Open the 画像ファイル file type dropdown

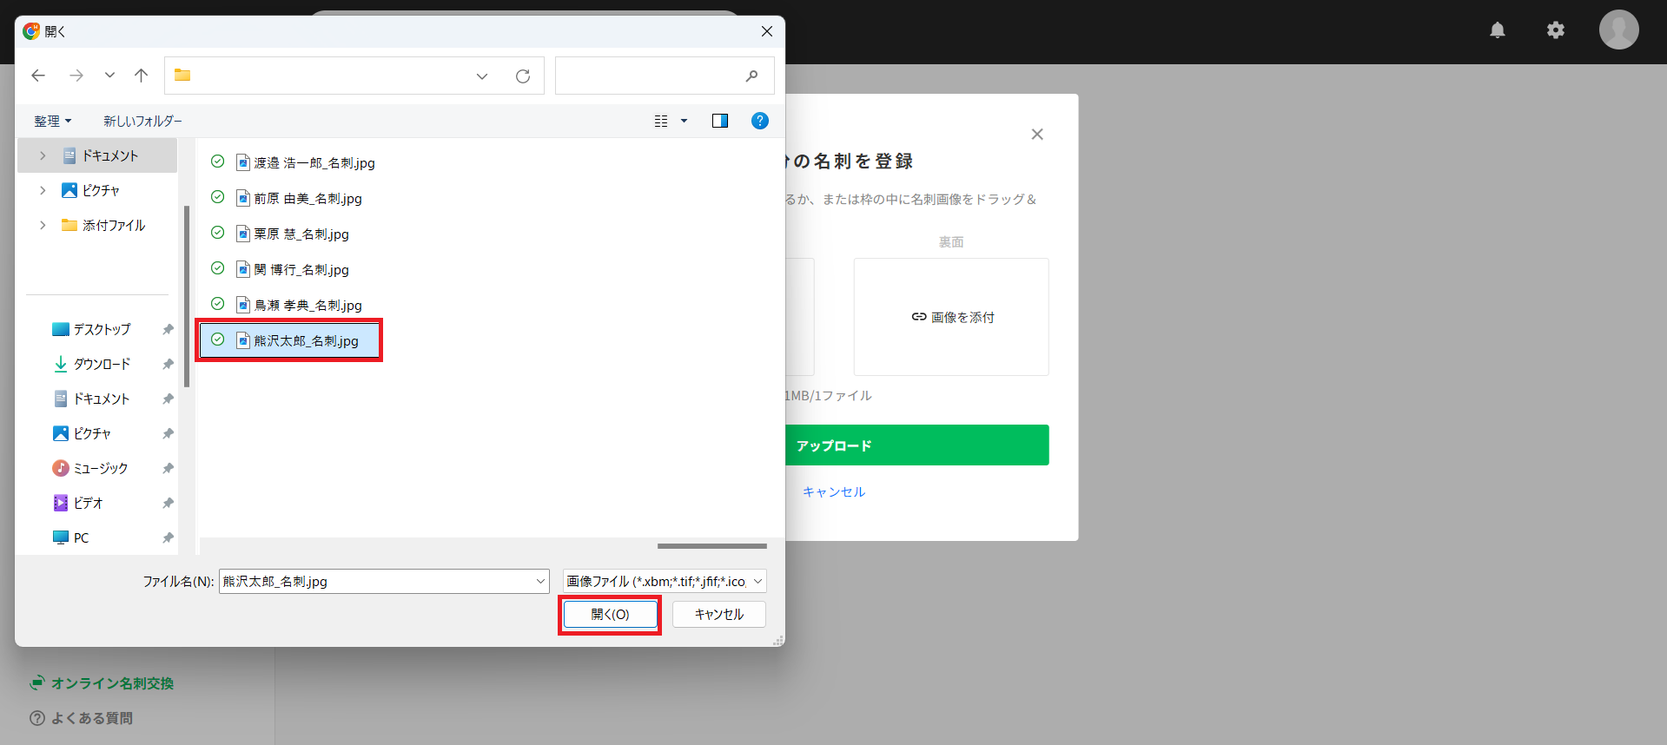pyautogui.click(x=665, y=581)
